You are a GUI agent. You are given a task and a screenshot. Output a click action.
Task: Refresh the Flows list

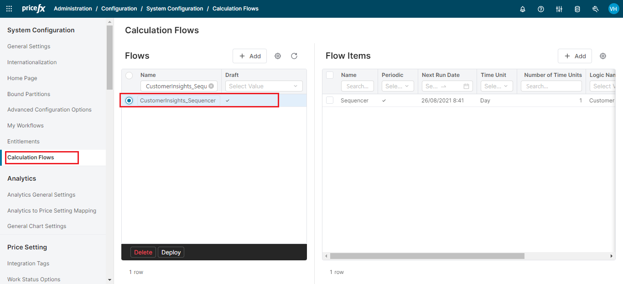[x=294, y=56]
